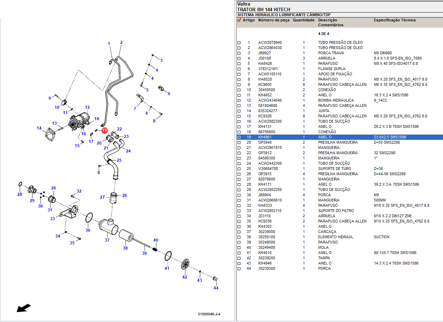Click callout 42 cover label in diagram

point(185,277)
